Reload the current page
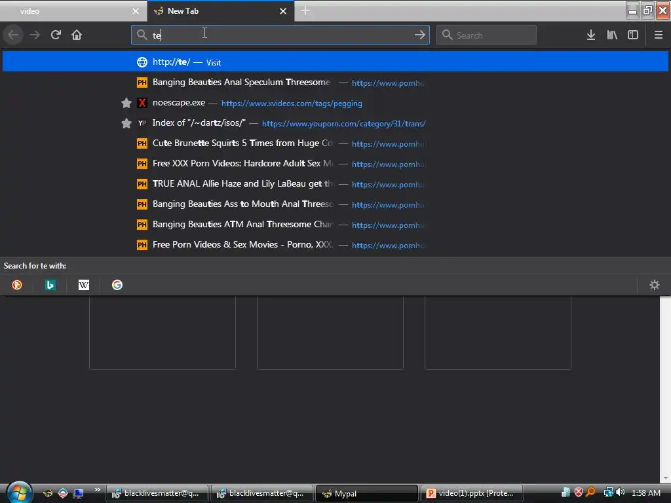This screenshot has height=503, width=671. coord(56,35)
